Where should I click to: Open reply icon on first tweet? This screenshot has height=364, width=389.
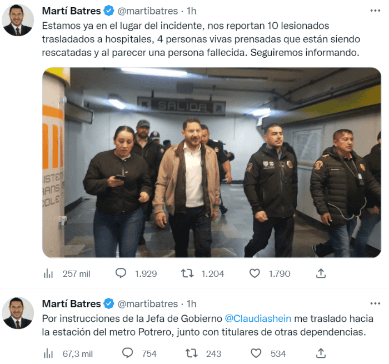(121, 273)
